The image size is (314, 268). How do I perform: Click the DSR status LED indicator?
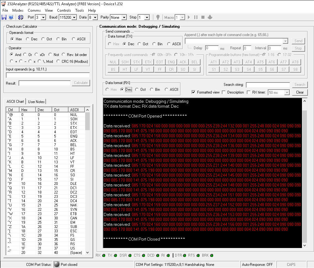(130, 255)
